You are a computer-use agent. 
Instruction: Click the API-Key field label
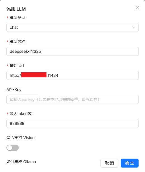(14, 90)
